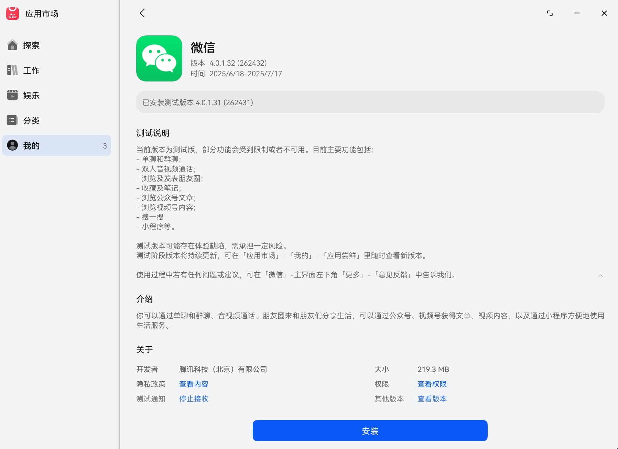The image size is (618, 449).
Task: Minimize the App Gallery window
Action: 577,13
